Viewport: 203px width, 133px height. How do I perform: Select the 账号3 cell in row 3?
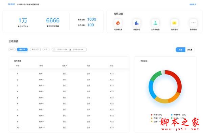pos(41,85)
